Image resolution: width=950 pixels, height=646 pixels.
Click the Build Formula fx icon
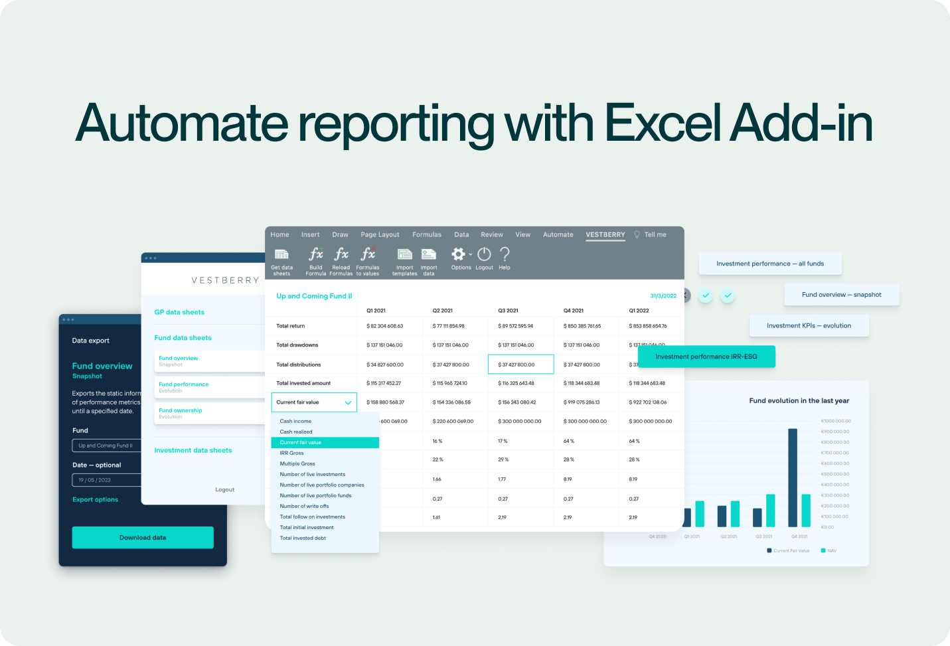316,254
